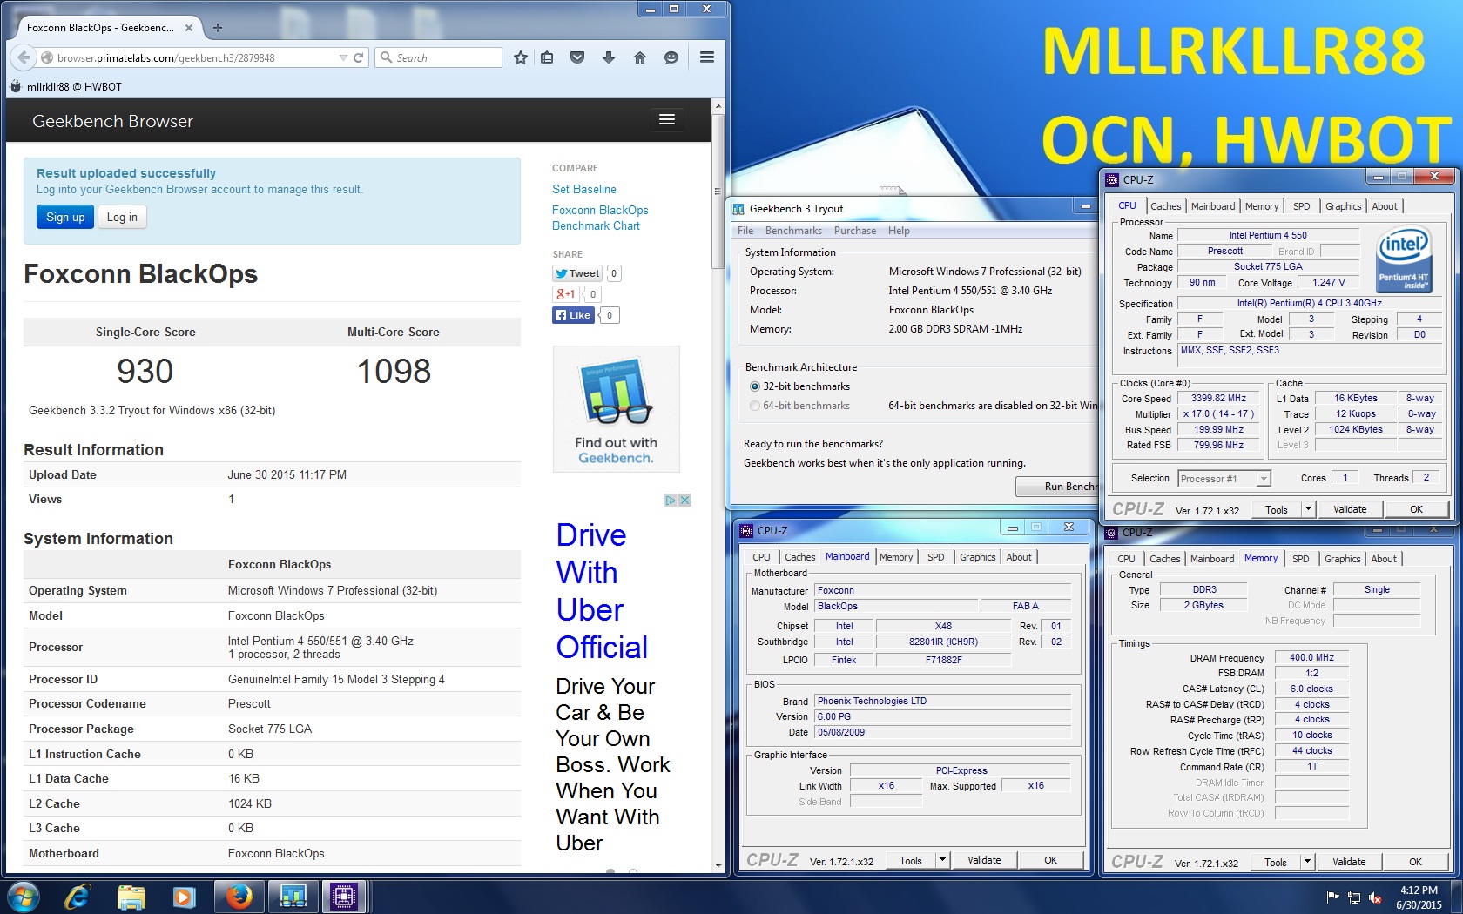
Task: Switch to Caches tab in top CPU-Z window
Action: pyautogui.click(x=1165, y=206)
